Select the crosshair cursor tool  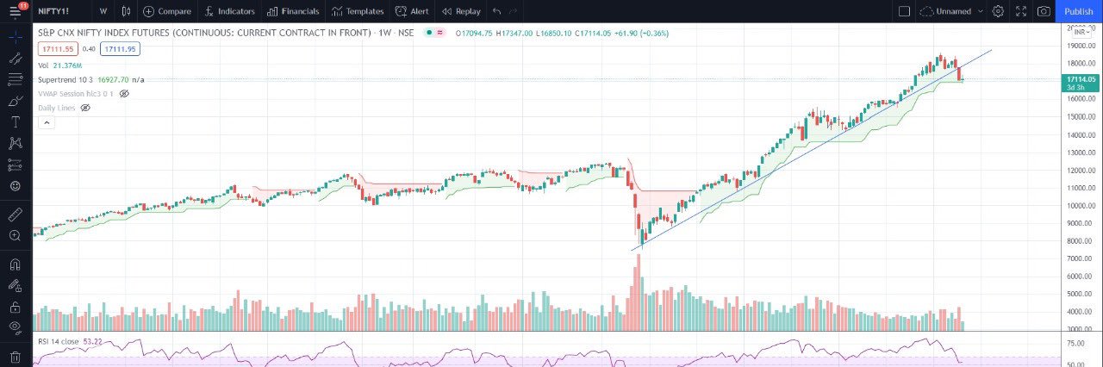[x=16, y=38]
